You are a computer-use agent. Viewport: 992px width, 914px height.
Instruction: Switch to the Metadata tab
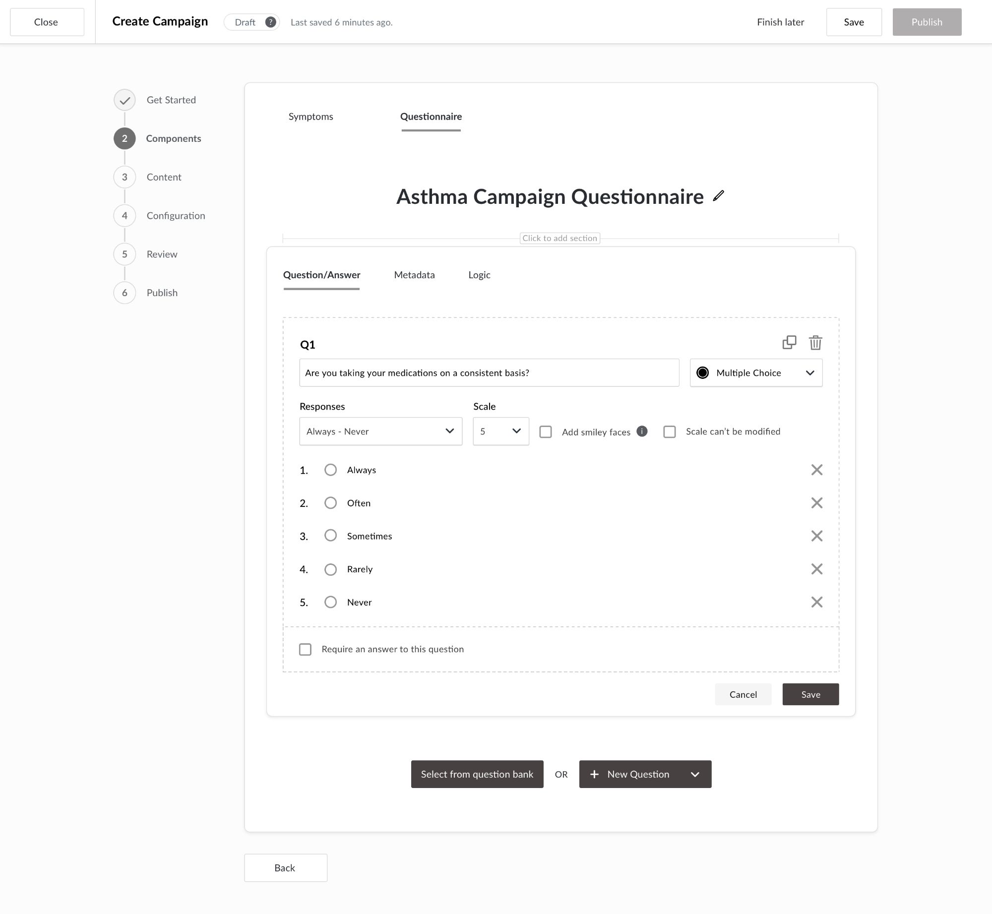pyautogui.click(x=414, y=275)
